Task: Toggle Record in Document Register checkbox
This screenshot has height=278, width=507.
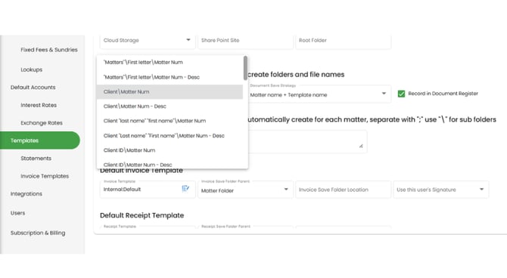Action: 401,94
